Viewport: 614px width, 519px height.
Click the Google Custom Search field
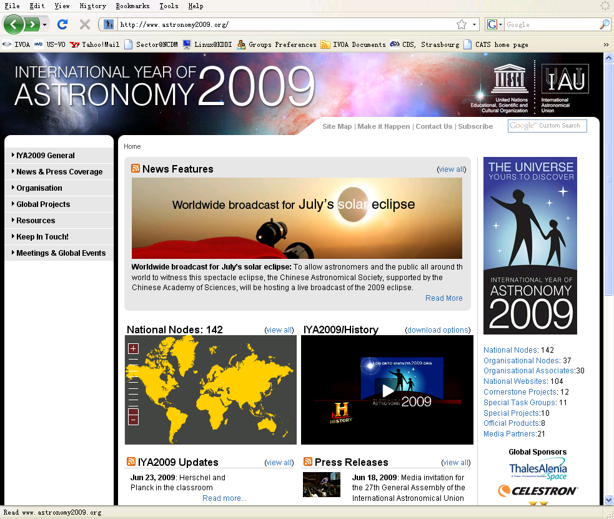(547, 126)
